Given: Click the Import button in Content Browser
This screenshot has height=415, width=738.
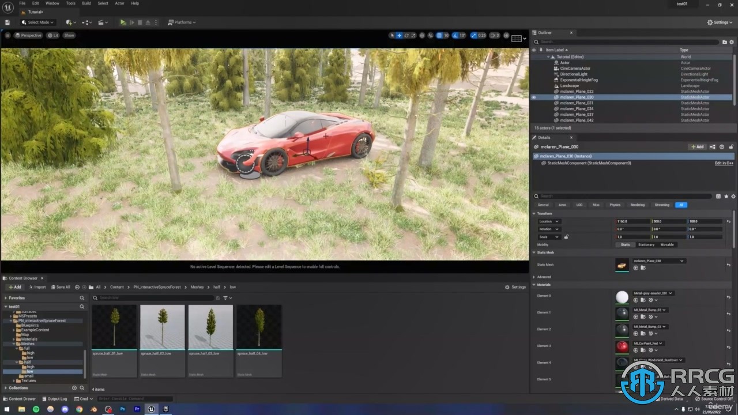Looking at the screenshot, I should point(37,287).
